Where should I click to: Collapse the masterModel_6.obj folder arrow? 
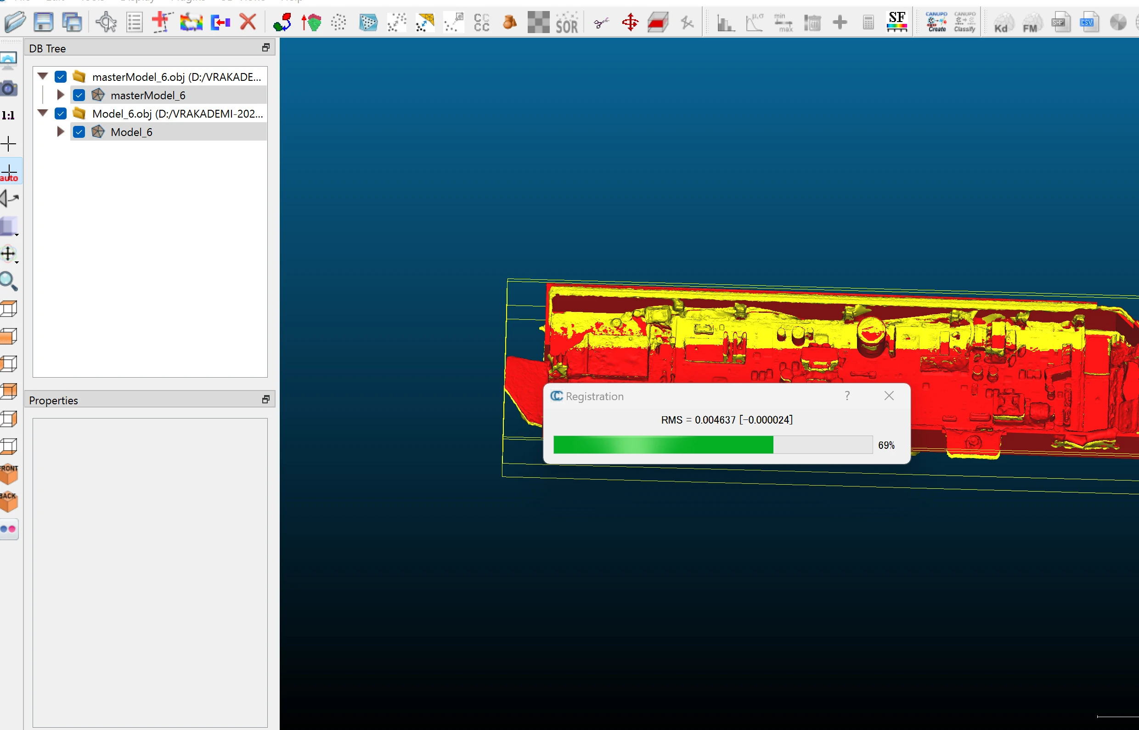pyautogui.click(x=43, y=76)
